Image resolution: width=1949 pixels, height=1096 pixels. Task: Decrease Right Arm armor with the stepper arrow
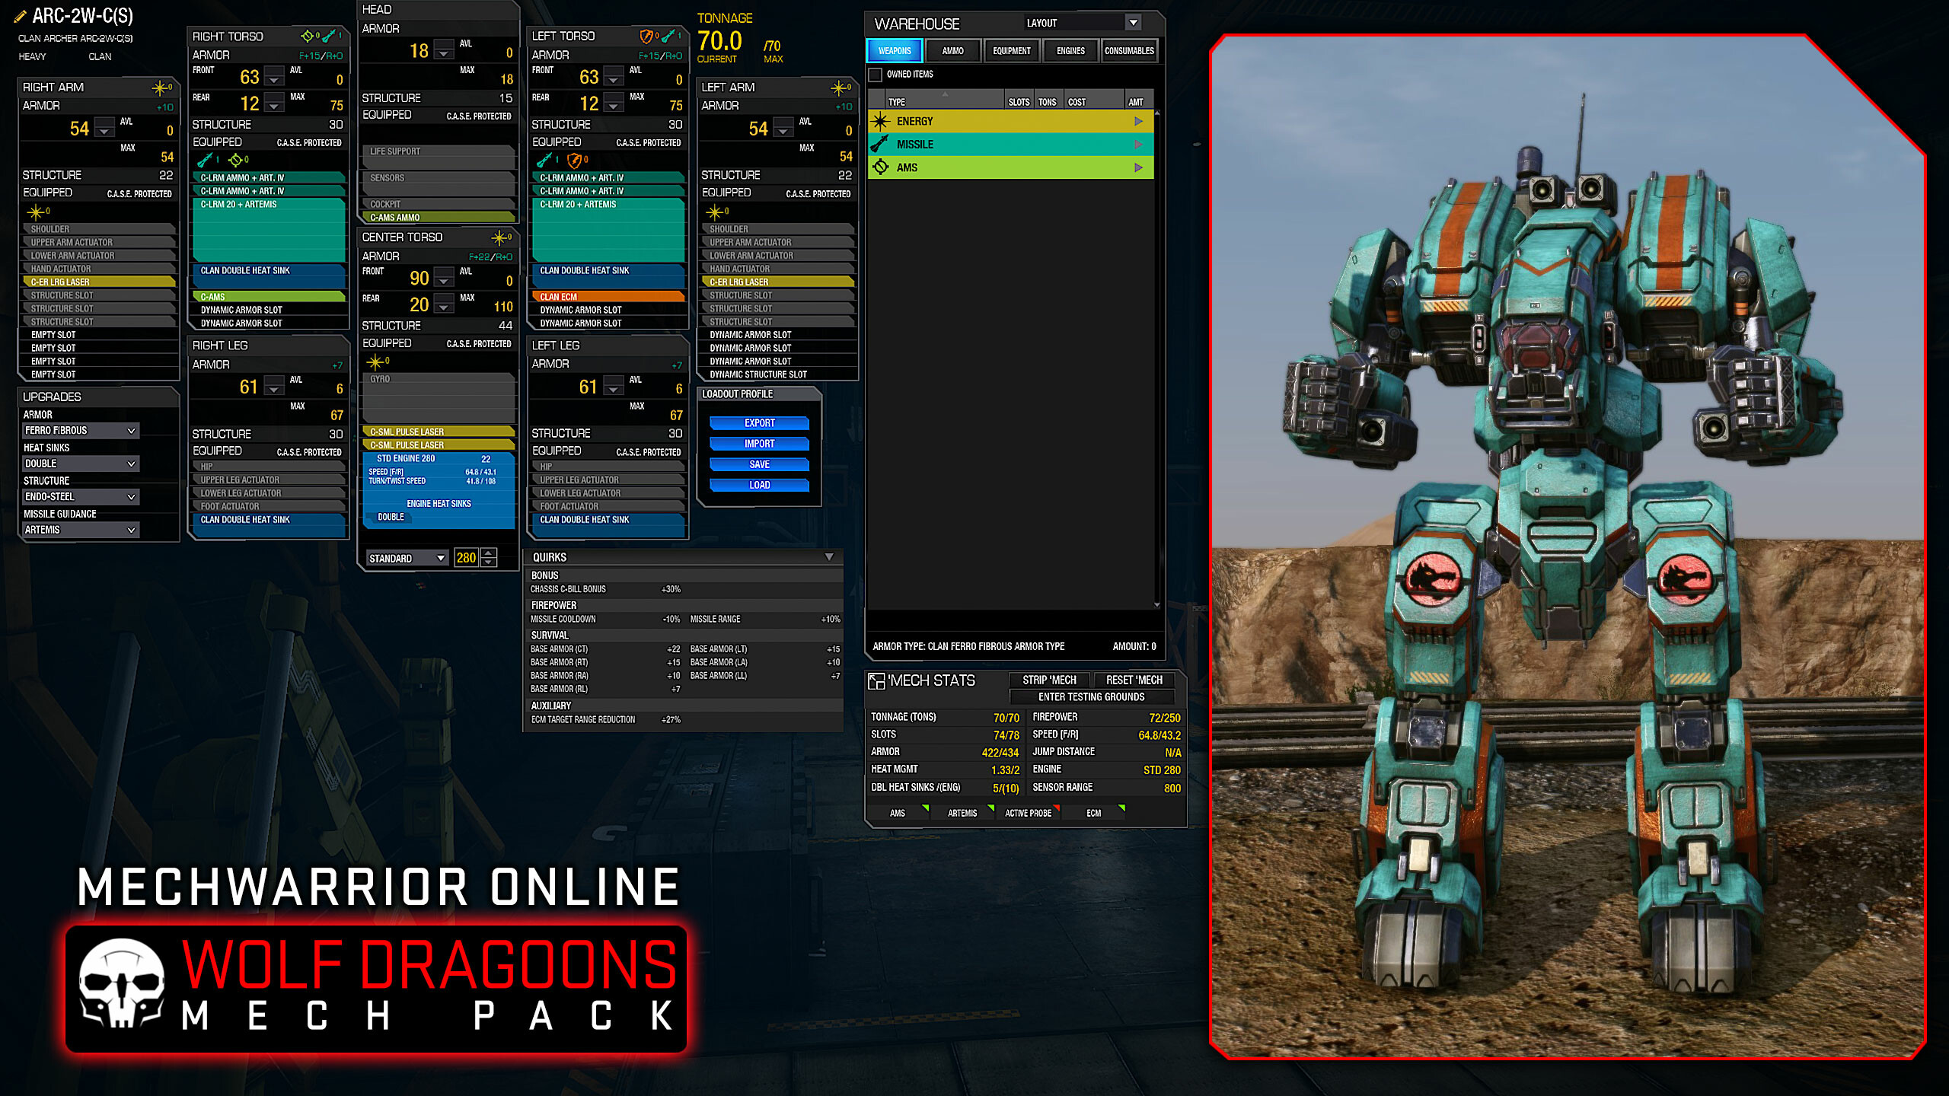click(x=103, y=132)
